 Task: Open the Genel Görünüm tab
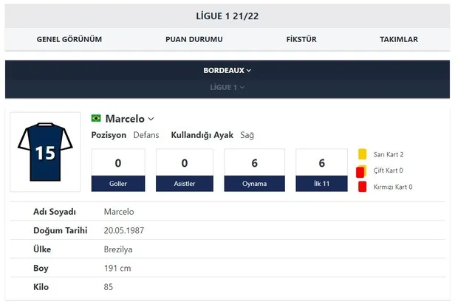(69, 39)
